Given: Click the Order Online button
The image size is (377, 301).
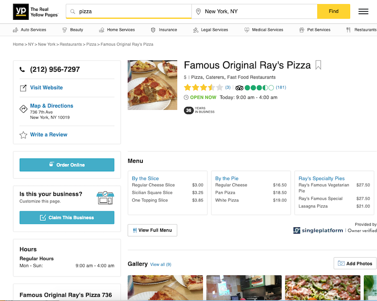Looking at the screenshot, I should point(67,165).
